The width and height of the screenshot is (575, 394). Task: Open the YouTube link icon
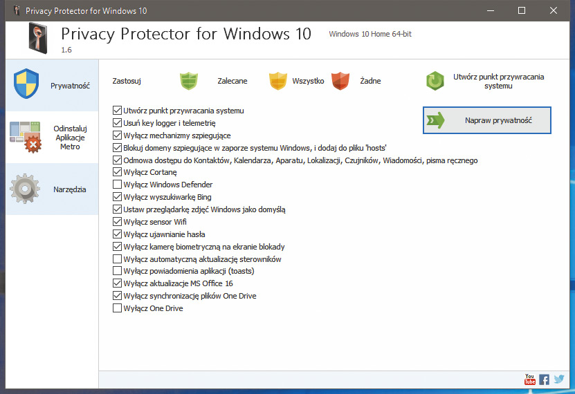pos(530,379)
